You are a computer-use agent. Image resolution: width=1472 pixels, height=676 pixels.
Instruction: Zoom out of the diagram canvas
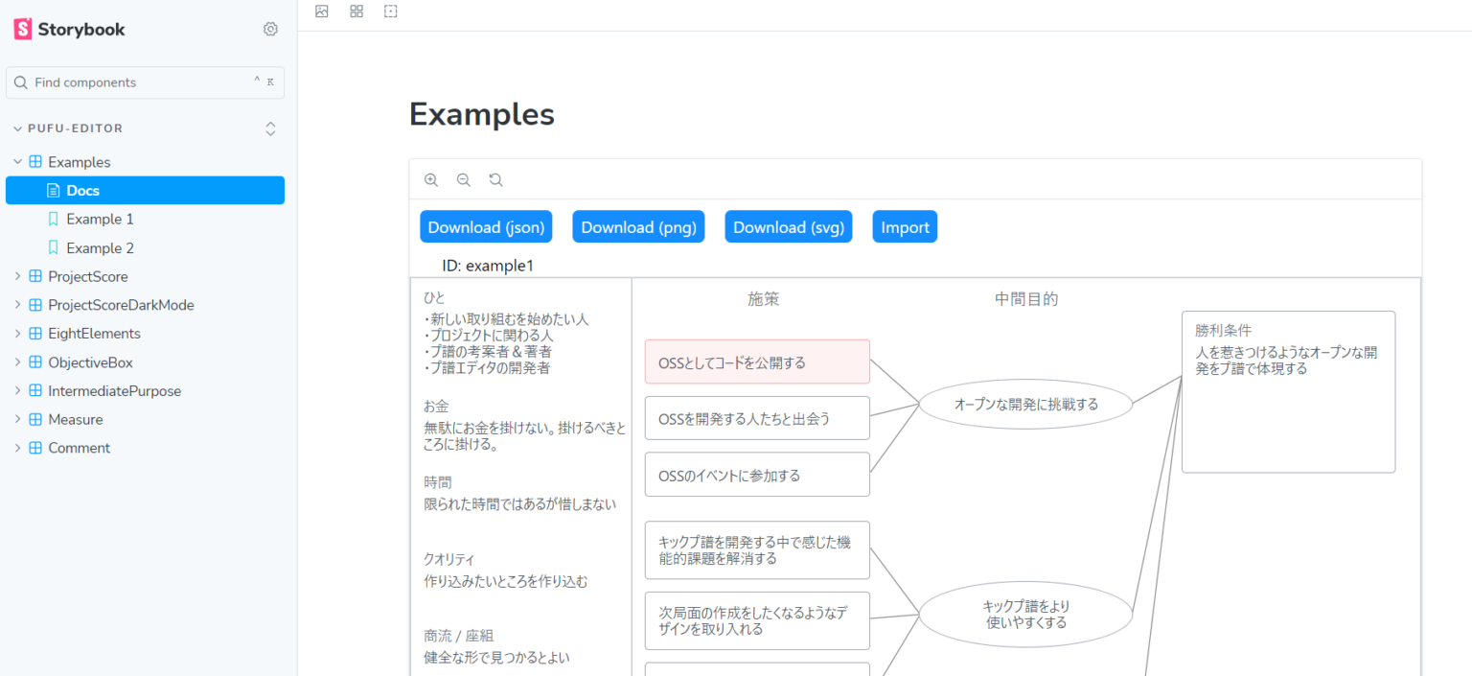coord(464,179)
